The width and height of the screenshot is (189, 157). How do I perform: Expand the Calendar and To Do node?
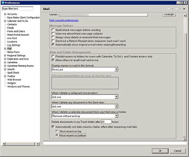point(5,21)
